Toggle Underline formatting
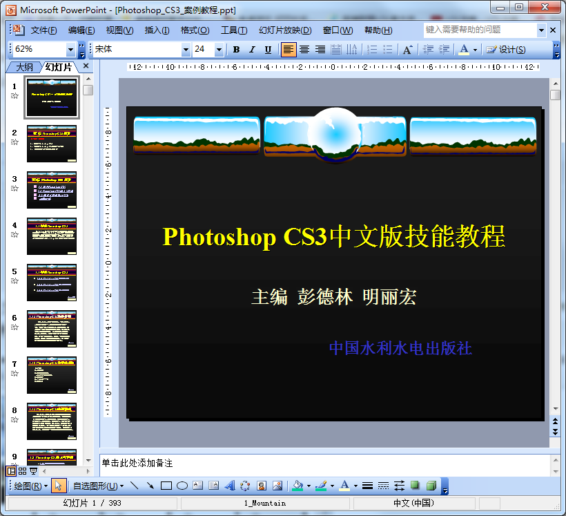Image resolution: width=566 pixels, height=516 pixels. coord(268,50)
